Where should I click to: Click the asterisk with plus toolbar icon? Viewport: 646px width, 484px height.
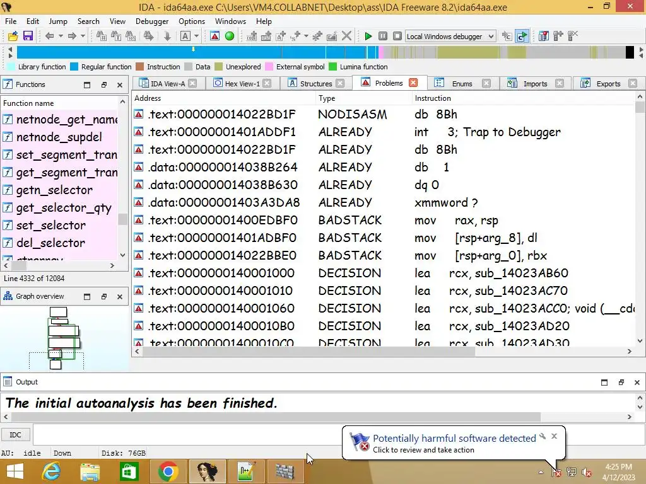click(317, 36)
